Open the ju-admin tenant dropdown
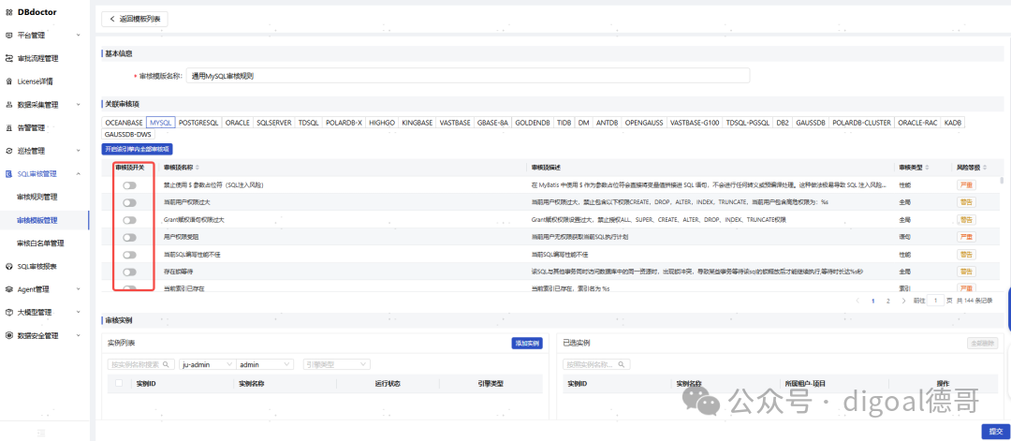The width and height of the screenshot is (1011, 441). click(x=208, y=364)
